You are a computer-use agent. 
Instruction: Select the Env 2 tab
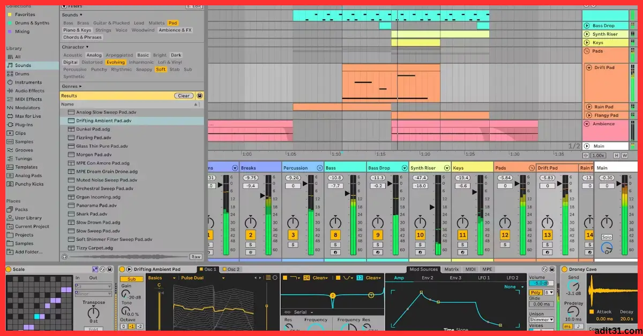[428, 278]
